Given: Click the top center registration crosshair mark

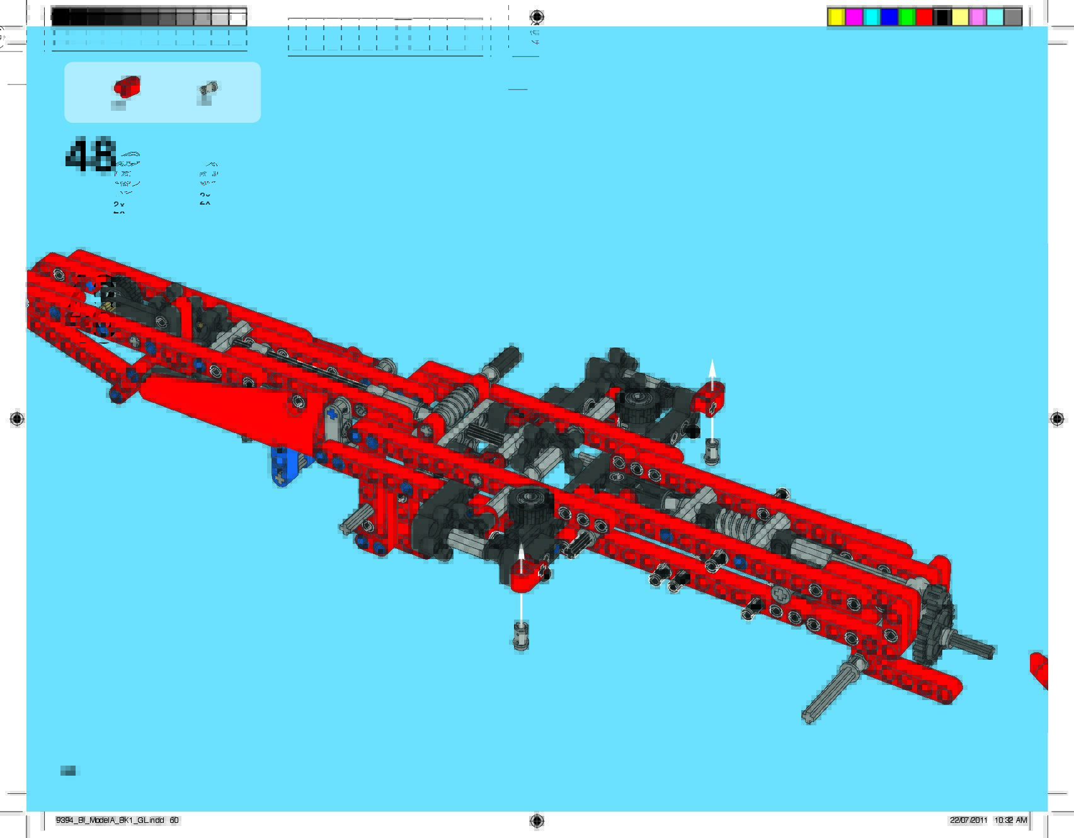Looking at the screenshot, I should [x=537, y=16].
